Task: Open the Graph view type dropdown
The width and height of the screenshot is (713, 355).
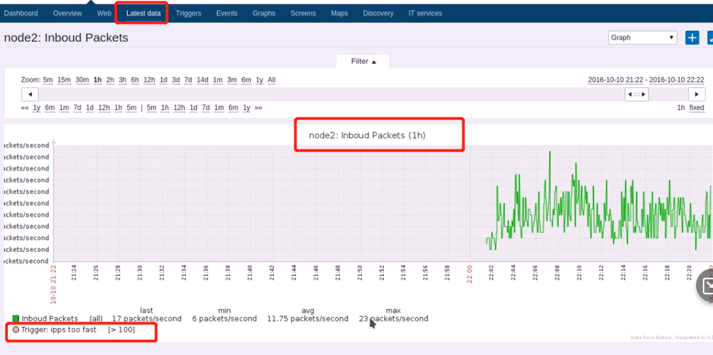Action: (x=643, y=38)
